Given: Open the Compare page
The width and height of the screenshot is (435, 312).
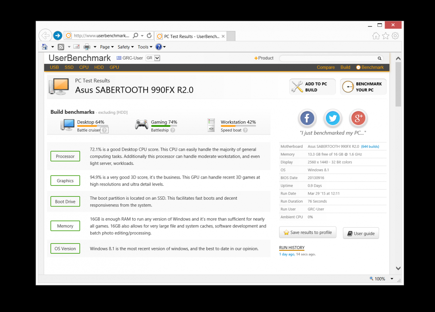Looking at the screenshot, I should (326, 67).
